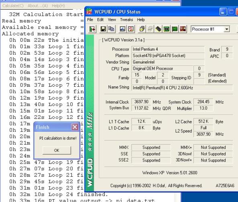Click the Family value 15
This screenshot has height=202, width=238.
coord(136,75)
